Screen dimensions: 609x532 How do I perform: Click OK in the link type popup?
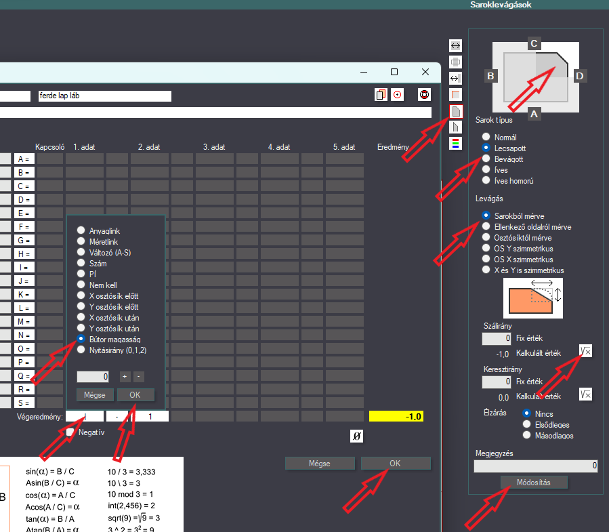135,395
